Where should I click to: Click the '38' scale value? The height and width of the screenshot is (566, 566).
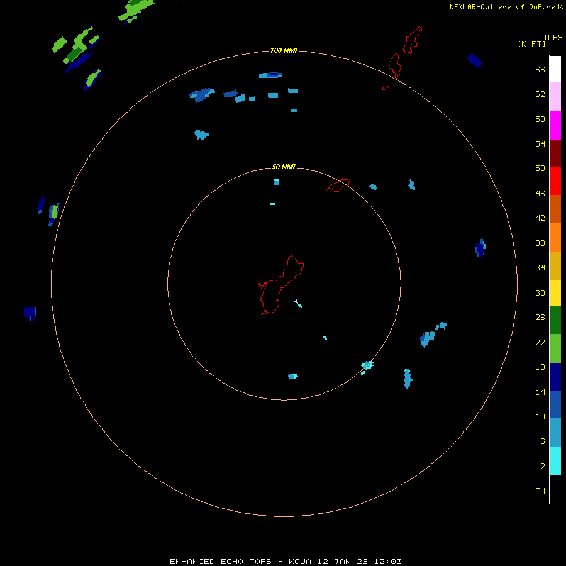point(540,243)
